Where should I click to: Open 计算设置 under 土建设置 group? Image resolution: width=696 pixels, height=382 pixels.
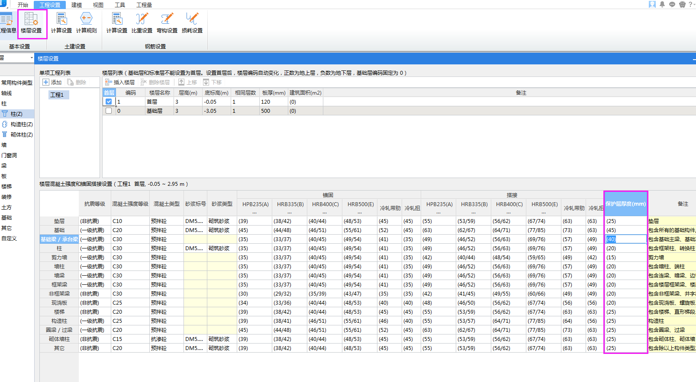pyautogui.click(x=61, y=23)
